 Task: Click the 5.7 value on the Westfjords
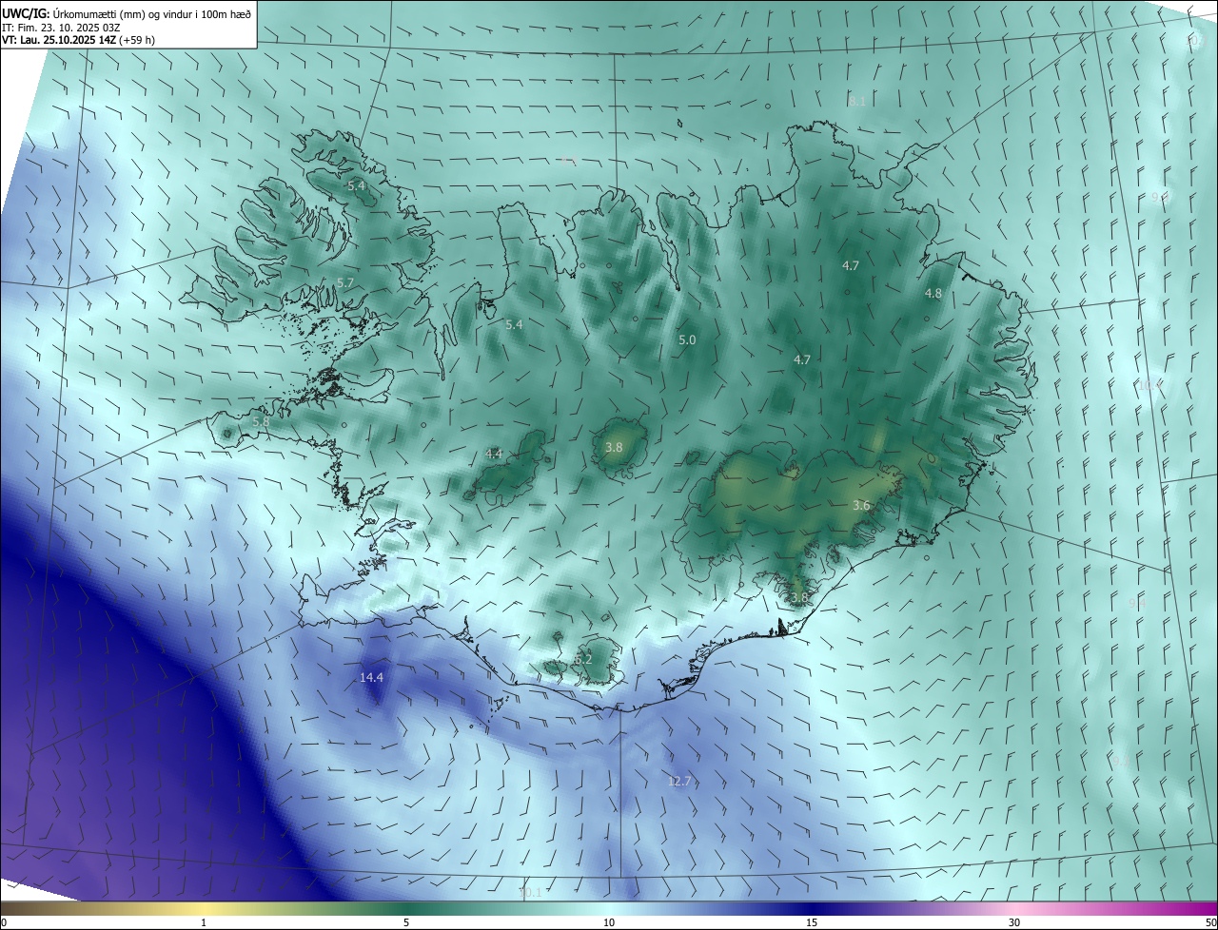(x=344, y=283)
